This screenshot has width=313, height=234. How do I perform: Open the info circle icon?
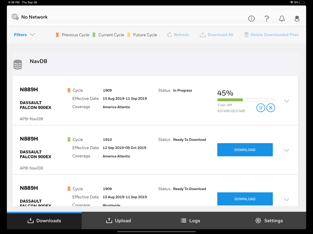[251, 18]
